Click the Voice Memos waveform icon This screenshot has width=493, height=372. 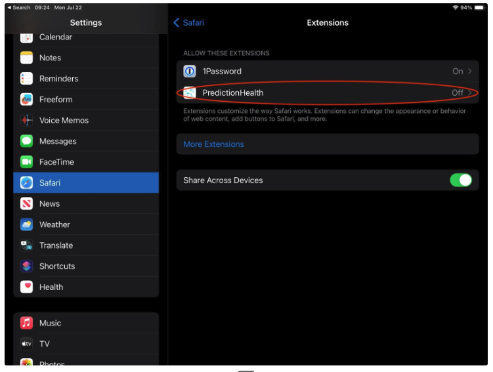[x=26, y=120]
